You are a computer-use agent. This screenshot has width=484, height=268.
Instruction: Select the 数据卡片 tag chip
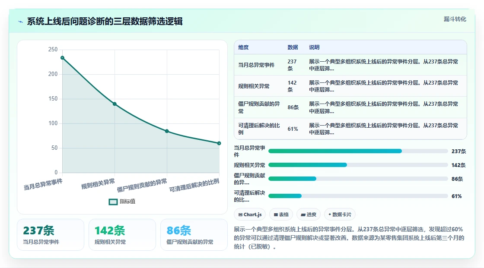pyautogui.click(x=340, y=214)
